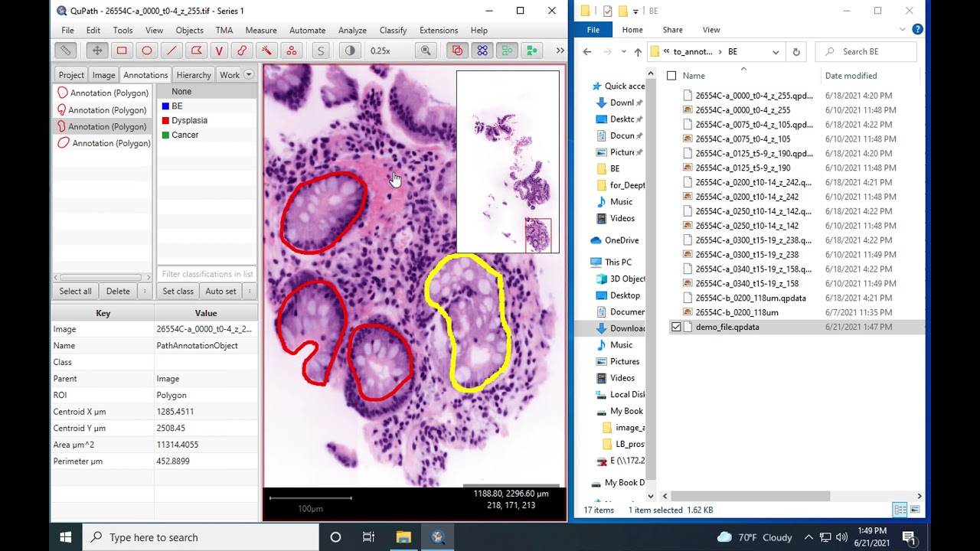Open the blue File tab in Explorer
Screen dimensions: 980x551
point(593,30)
